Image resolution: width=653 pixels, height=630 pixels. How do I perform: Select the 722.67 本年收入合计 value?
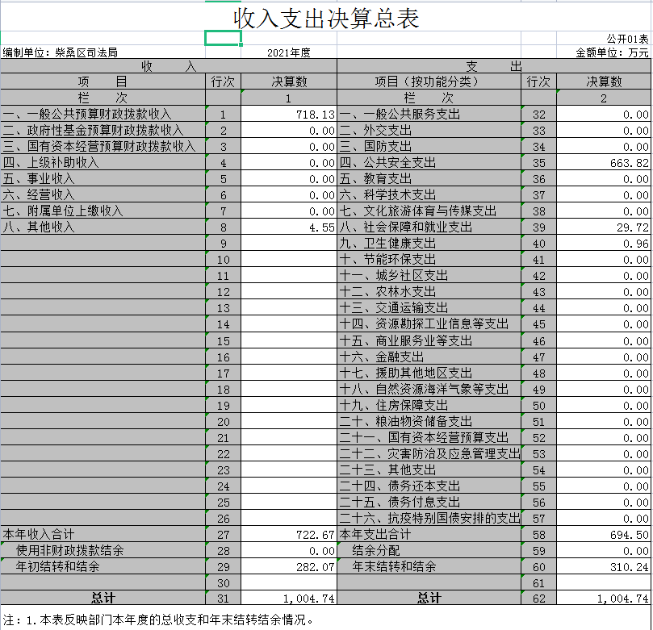pos(288,534)
